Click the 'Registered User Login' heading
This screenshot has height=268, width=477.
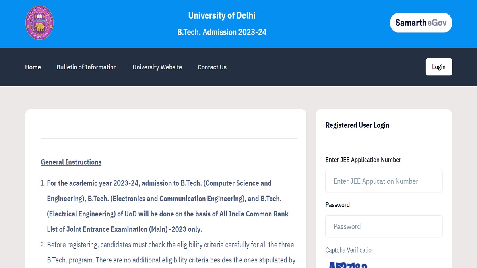point(357,125)
